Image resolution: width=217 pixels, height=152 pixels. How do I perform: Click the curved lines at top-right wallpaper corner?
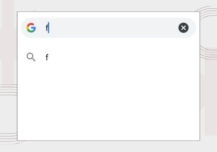coord(208,12)
